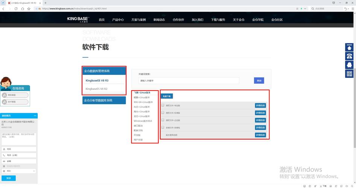
Task: Click the back-to-top arrow icon
Action: tap(349, 47)
